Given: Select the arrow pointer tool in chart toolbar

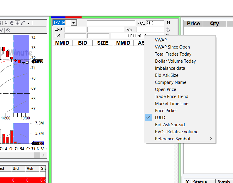Looking at the screenshot, I should pyautogui.click(x=6, y=23).
